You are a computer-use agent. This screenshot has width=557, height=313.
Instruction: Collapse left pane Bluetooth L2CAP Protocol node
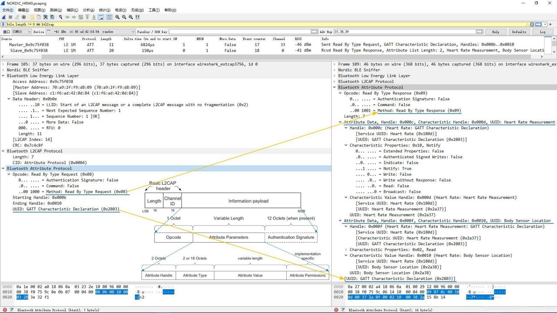tap(3, 151)
